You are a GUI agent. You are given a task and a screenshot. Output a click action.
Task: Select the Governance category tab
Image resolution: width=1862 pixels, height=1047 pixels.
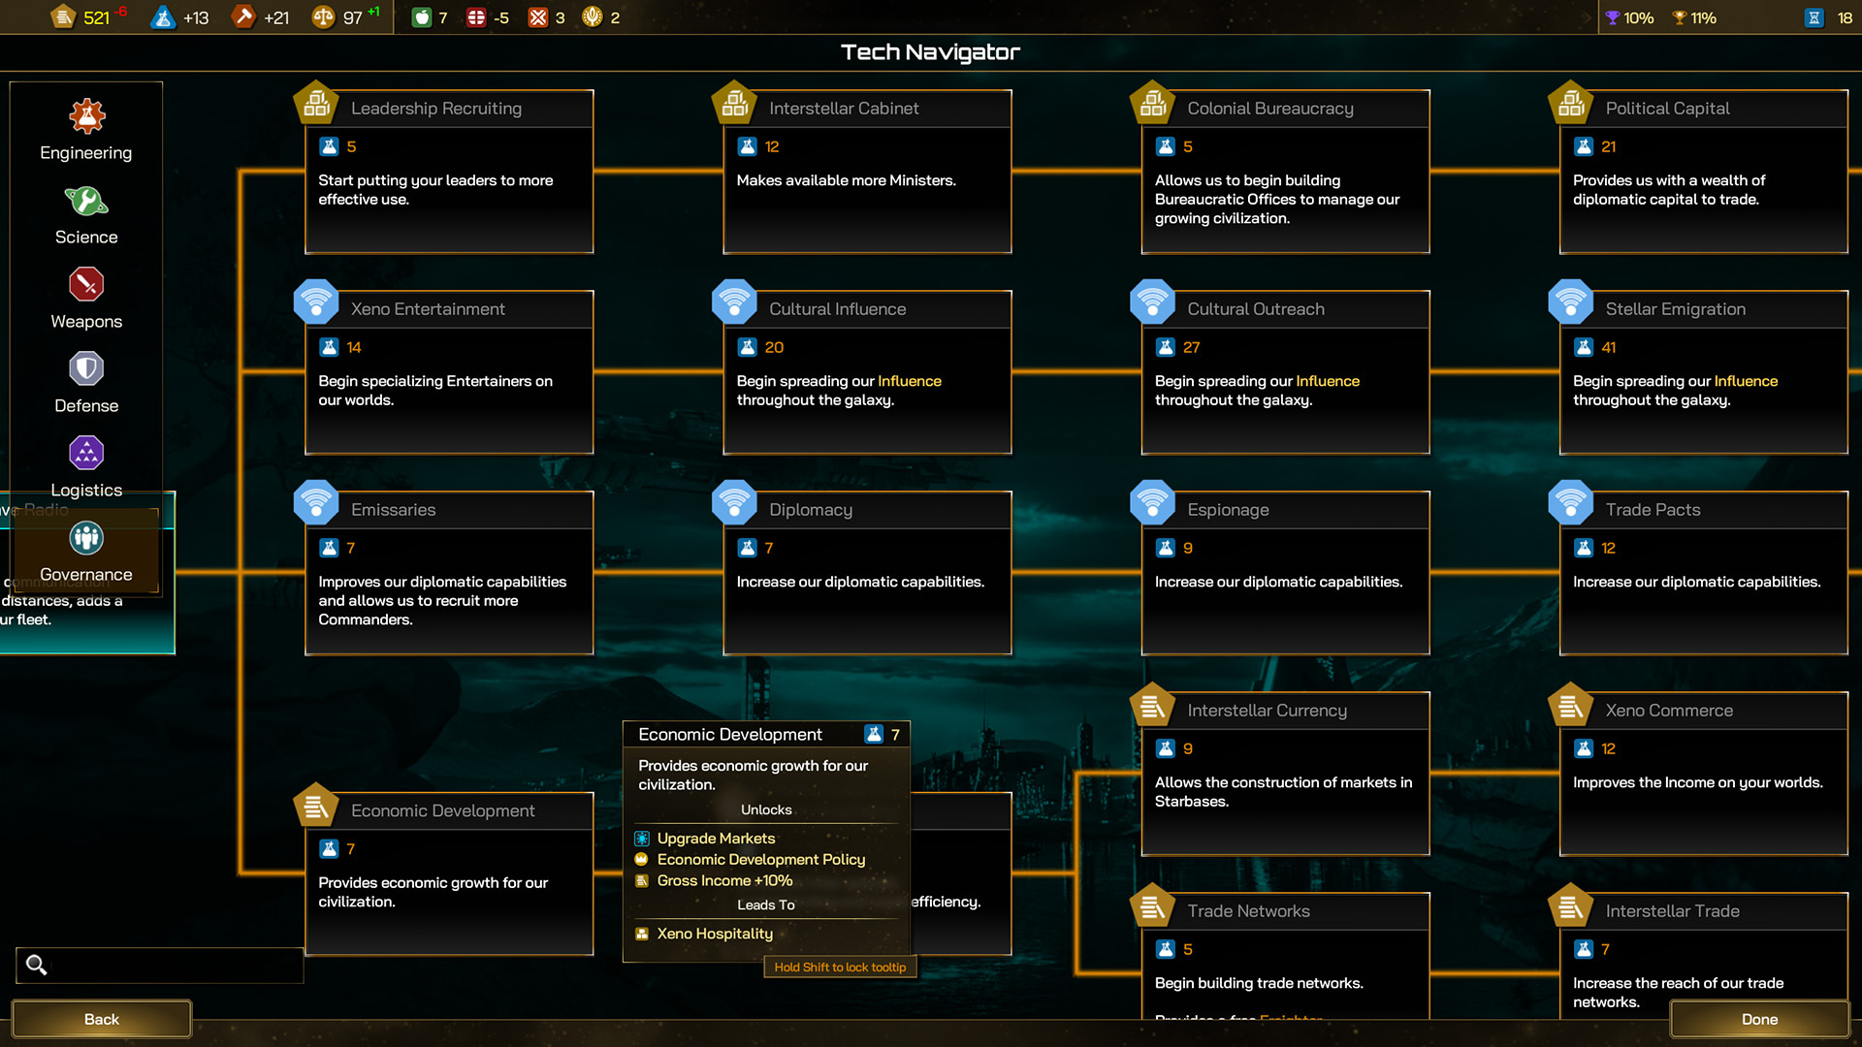coord(86,538)
